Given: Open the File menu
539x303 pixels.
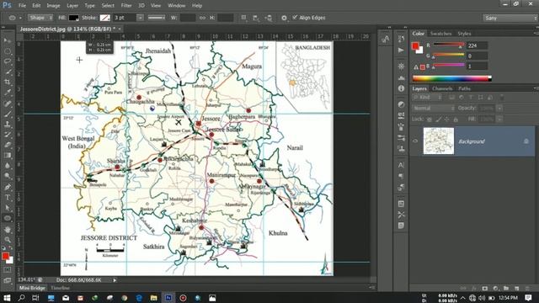Looking at the screenshot, I should click(22, 6).
